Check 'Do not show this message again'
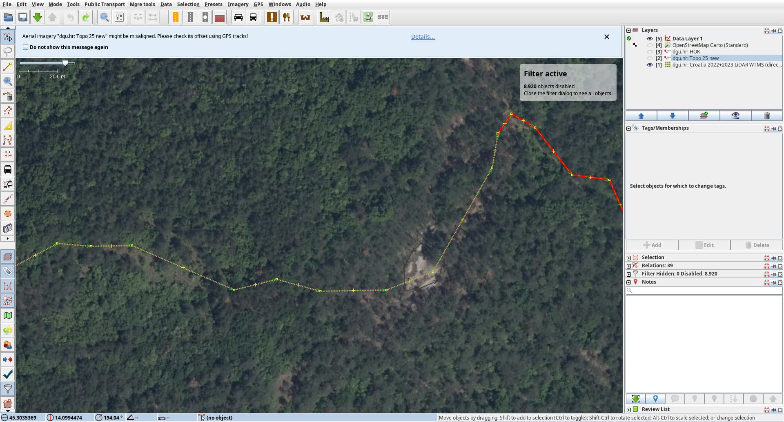Viewport: 784px width, 422px height. [26, 47]
